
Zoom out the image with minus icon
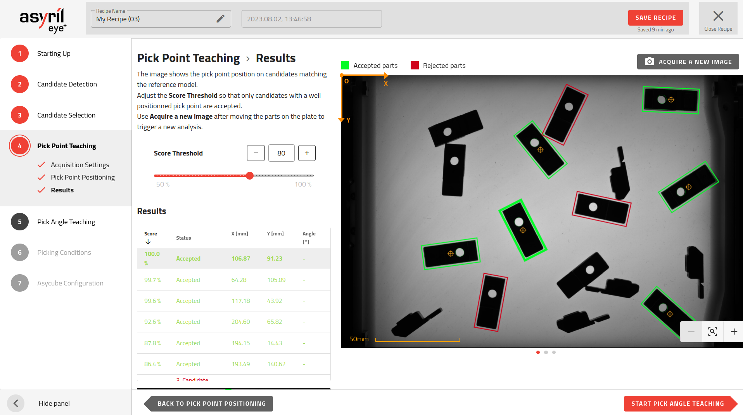[691, 332]
